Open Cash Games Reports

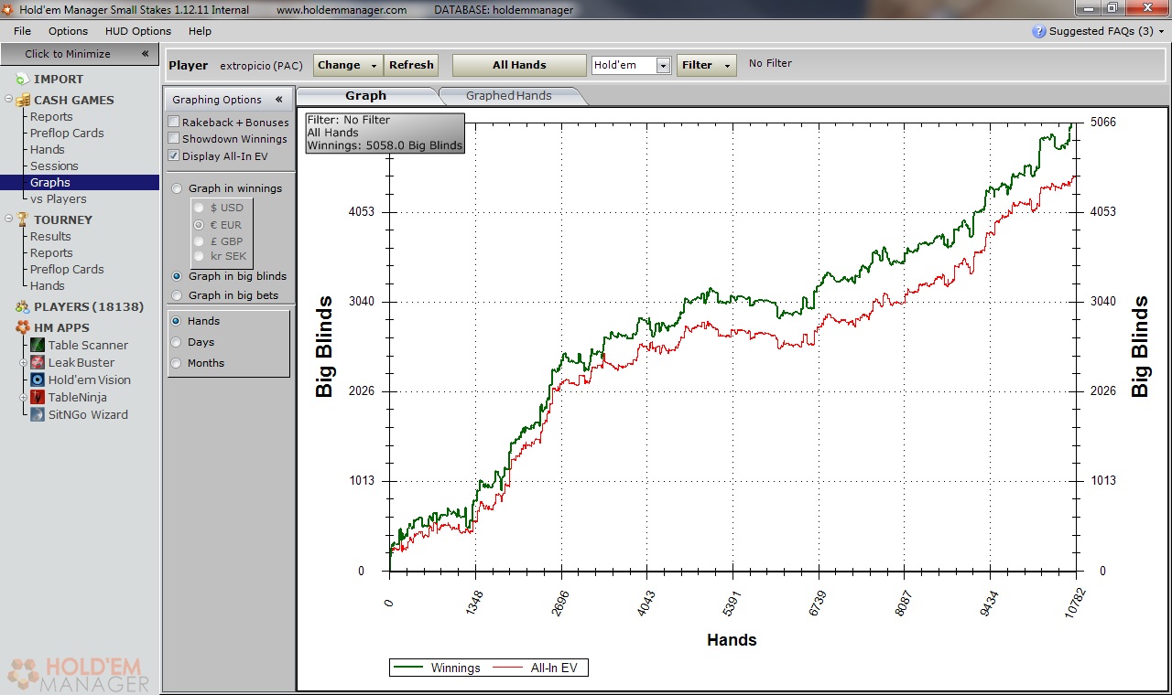51,116
